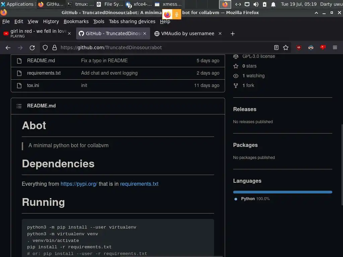Open the Tabs sharing devices menu

click(132, 21)
